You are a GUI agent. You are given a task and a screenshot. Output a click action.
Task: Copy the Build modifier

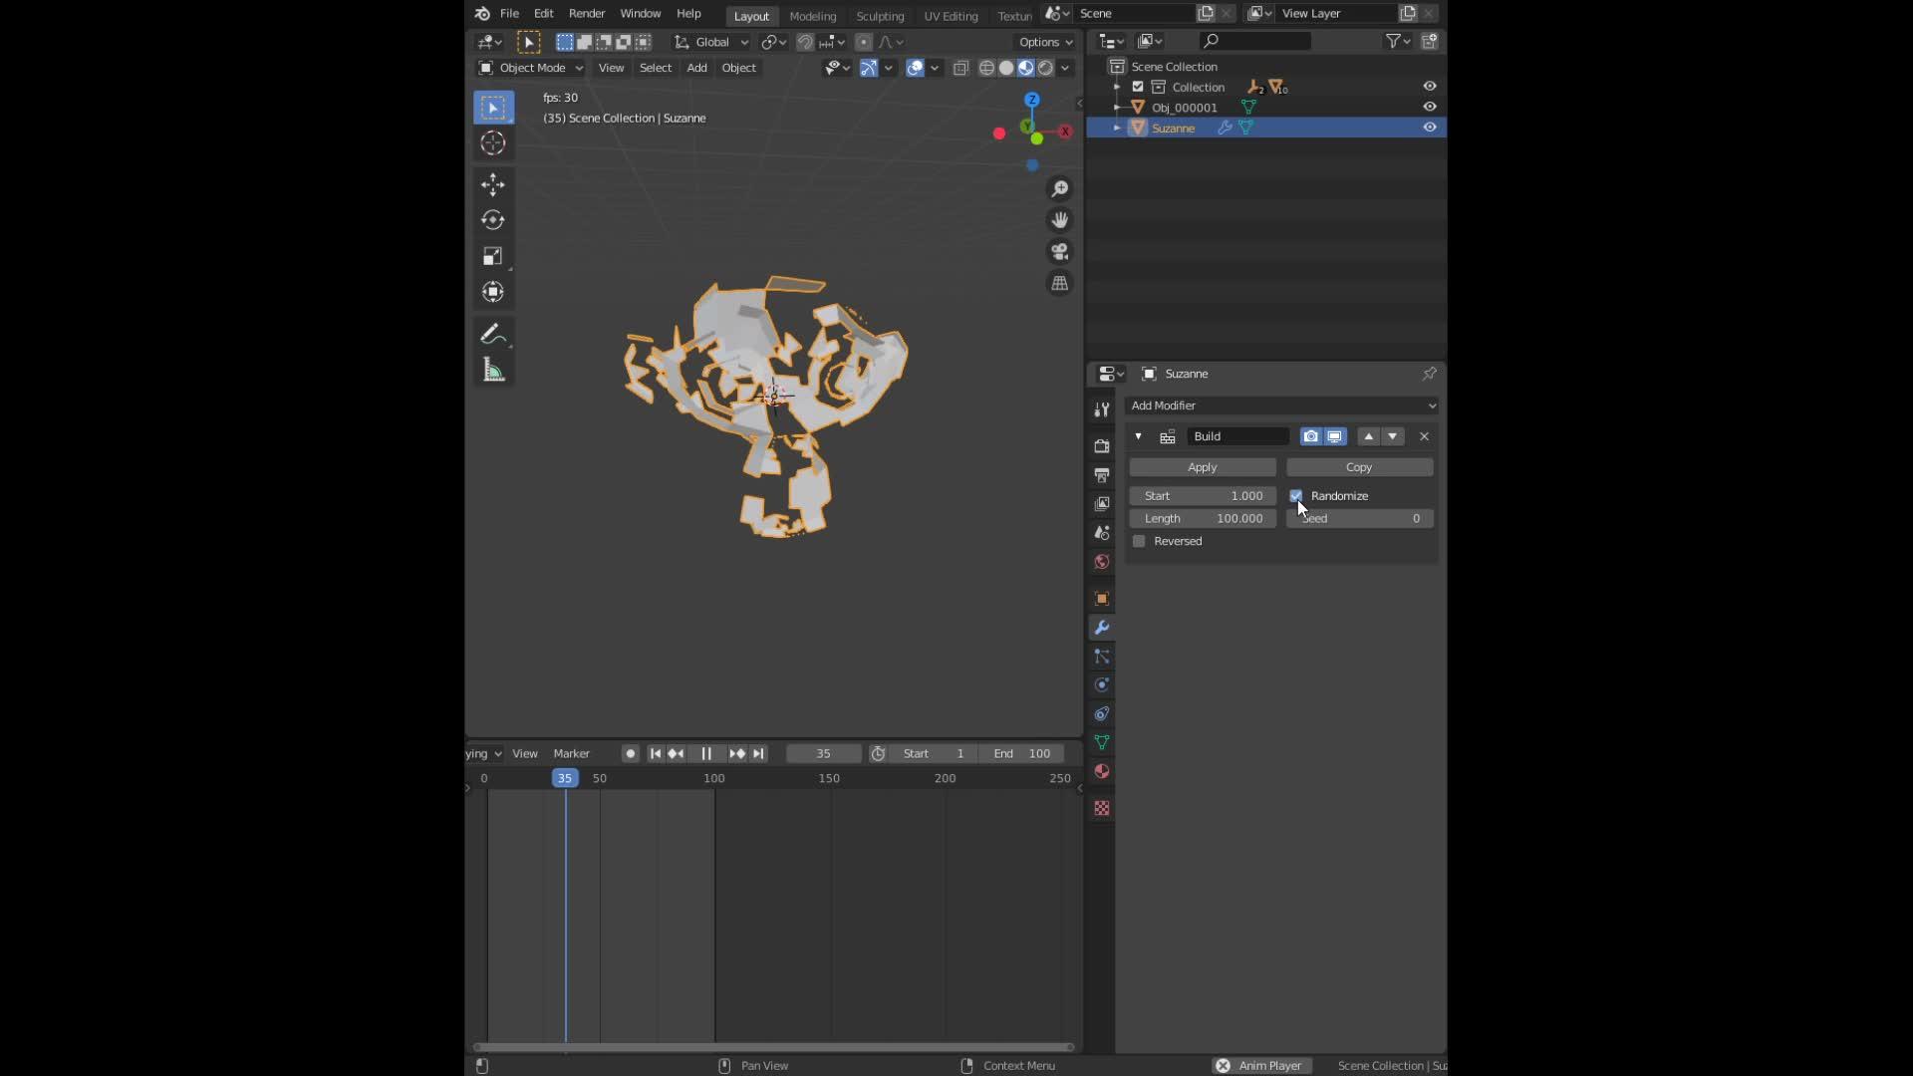click(1358, 466)
